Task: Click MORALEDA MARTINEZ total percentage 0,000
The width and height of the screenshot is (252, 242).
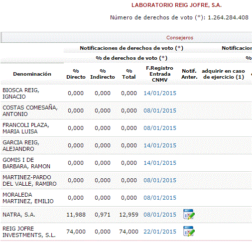Action: (x=129, y=198)
